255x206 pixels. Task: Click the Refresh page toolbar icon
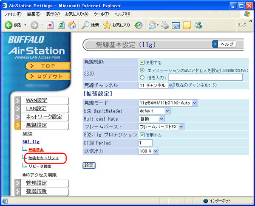pyautogui.click(x=61, y=25)
